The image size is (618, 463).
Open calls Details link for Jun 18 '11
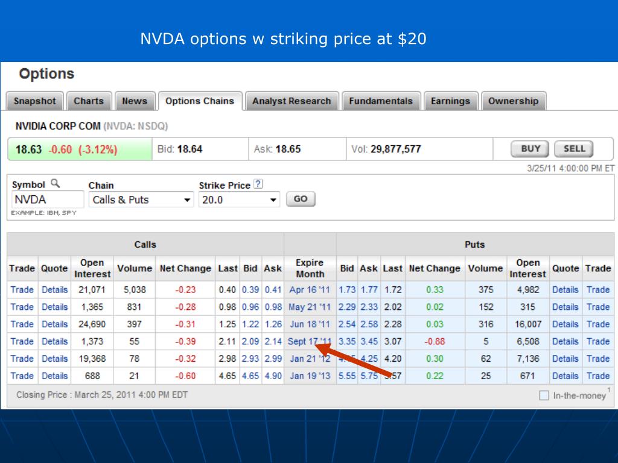click(54, 324)
